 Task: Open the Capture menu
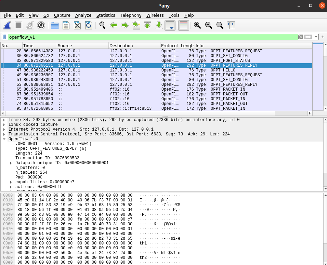pyautogui.click(x=62, y=15)
